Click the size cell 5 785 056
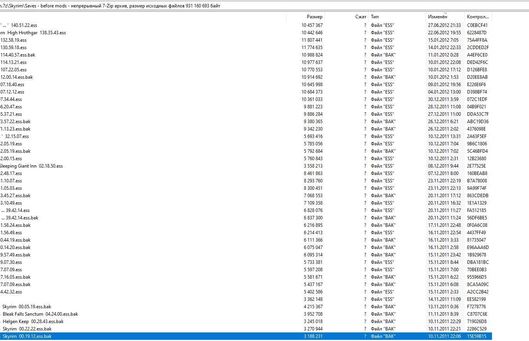Image resolution: width=529 pixels, height=341 pixels. (313, 144)
